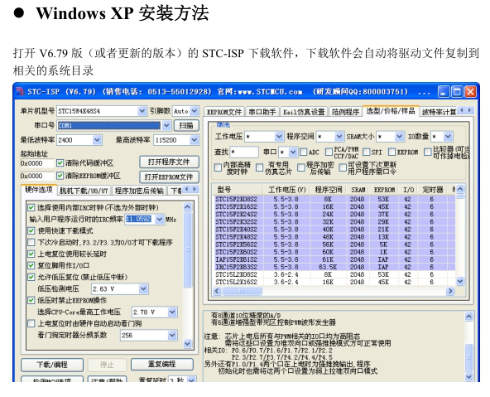Click left arrow of top tab scroller
Viewport: 490px width, 397px height.
pyautogui.click(x=462, y=110)
